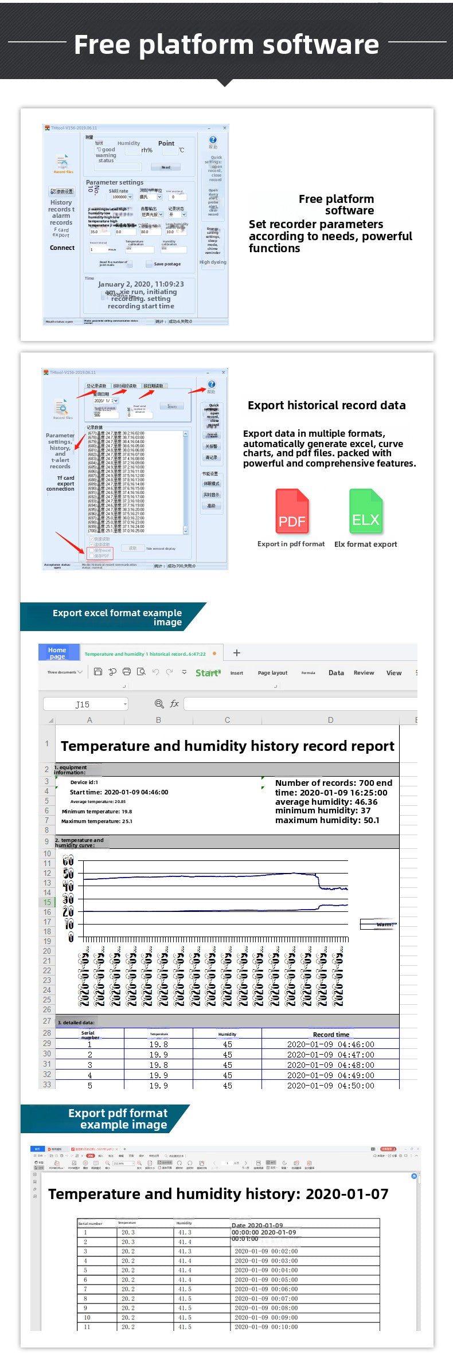This screenshot has width=453, height=1355.
Task: Select column A header in spreadsheet
Action: 89,720
